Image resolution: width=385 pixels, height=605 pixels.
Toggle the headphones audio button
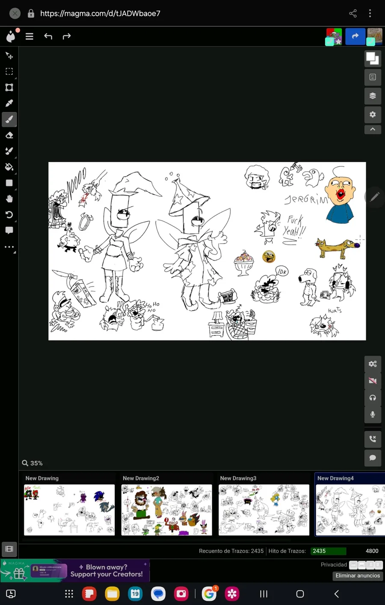click(373, 397)
